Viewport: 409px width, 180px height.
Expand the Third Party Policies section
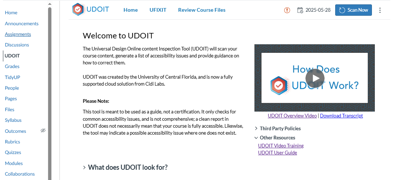[278, 128]
